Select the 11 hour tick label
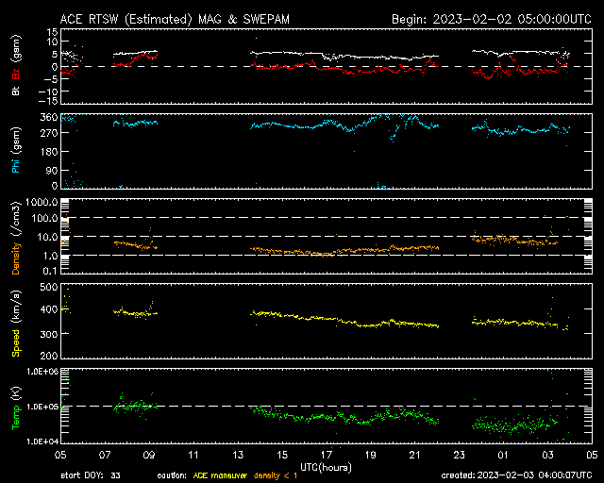This screenshot has height=483, width=604. click(x=193, y=455)
